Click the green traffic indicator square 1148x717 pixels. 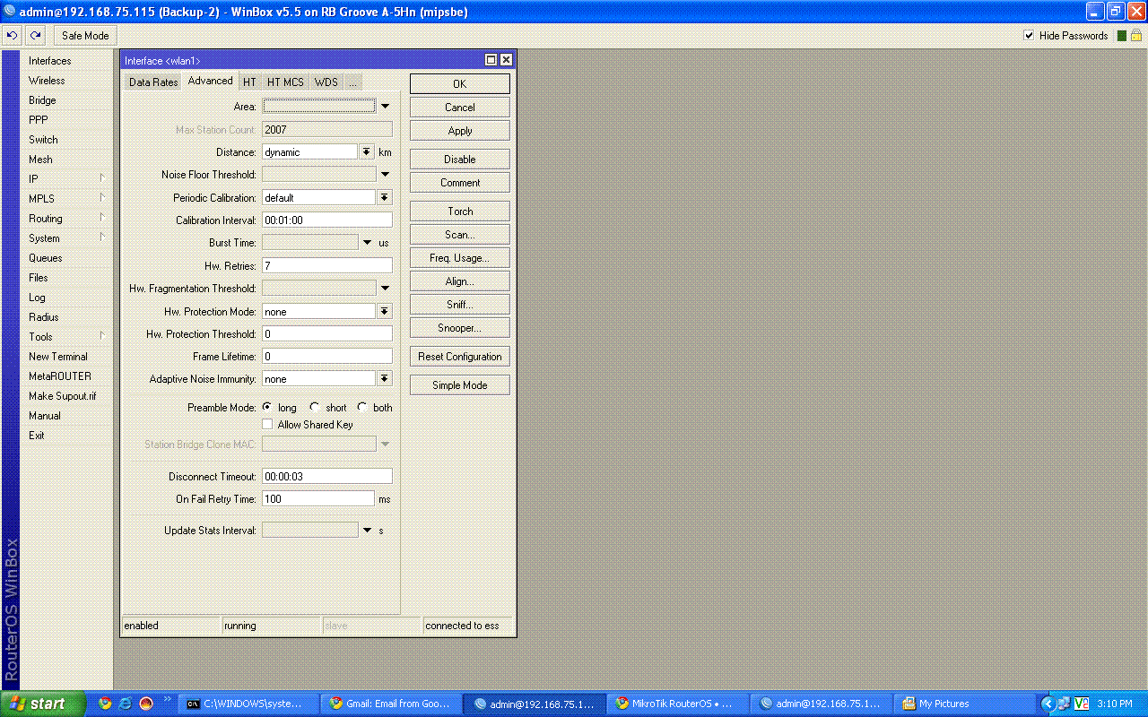pos(1121,36)
